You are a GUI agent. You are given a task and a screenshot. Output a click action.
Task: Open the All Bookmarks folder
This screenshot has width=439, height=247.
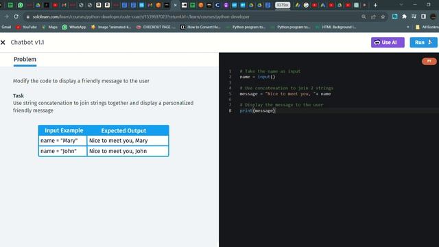[427, 27]
